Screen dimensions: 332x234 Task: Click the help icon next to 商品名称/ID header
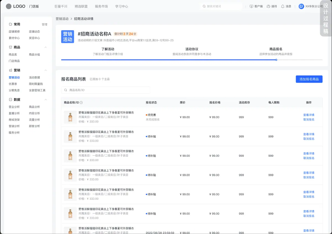[81, 102]
